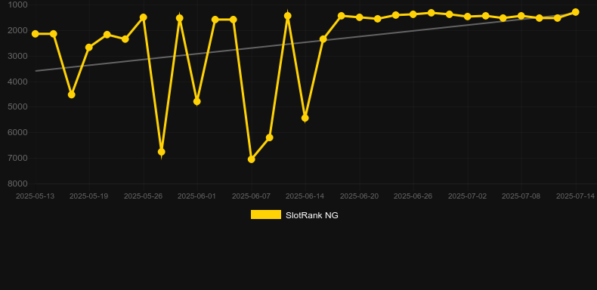Click the 4000 y-axis label
Image resolution: width=597 pixels, height=290 pixels.
[x=17, y=82]
